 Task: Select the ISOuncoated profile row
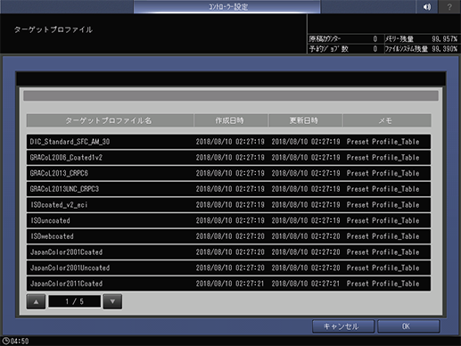click(x=228, y=220)
